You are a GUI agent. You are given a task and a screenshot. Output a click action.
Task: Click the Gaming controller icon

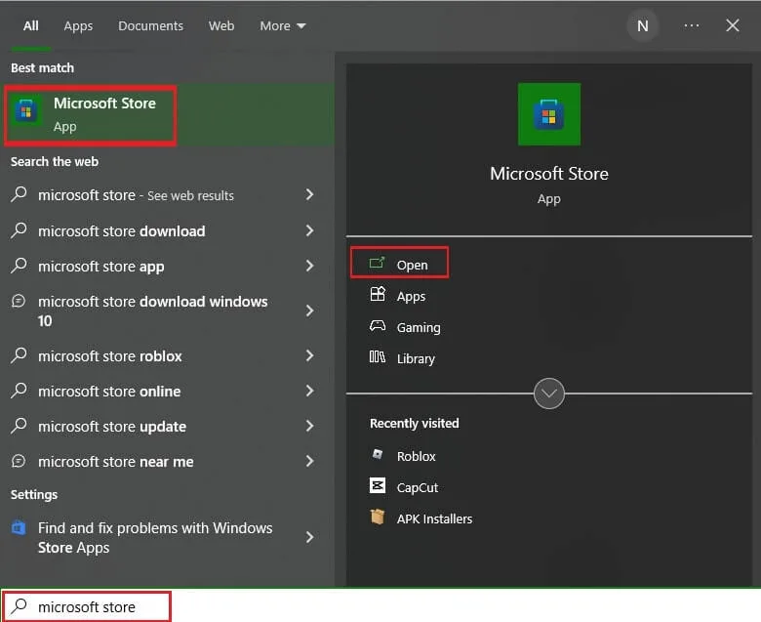[x=378, y=326]
